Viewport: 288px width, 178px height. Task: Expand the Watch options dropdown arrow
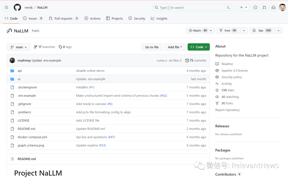(211, 31)
